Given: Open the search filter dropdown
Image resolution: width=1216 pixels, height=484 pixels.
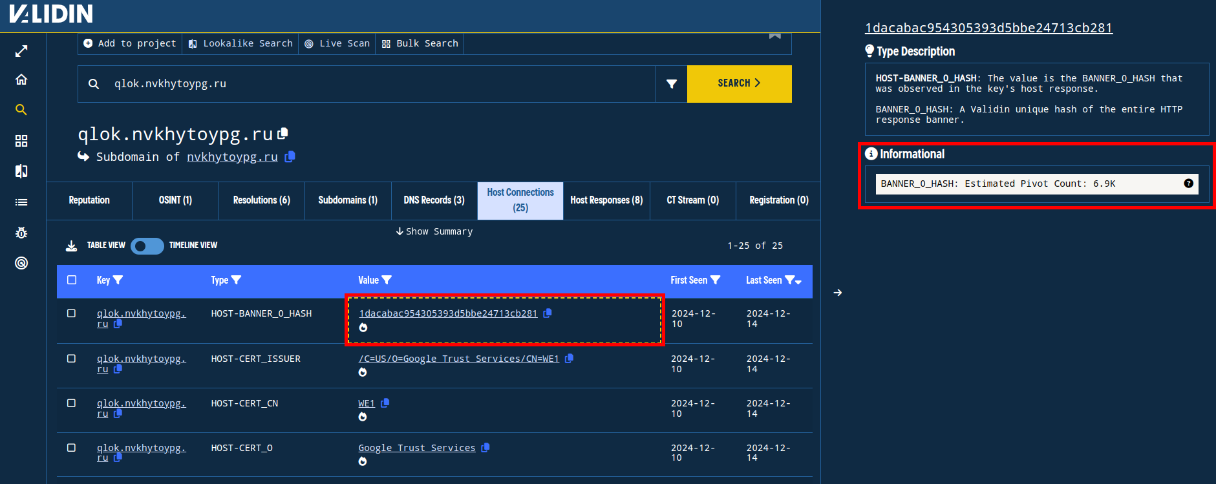Looking at the screenshot, I should (x=672, y=84).
